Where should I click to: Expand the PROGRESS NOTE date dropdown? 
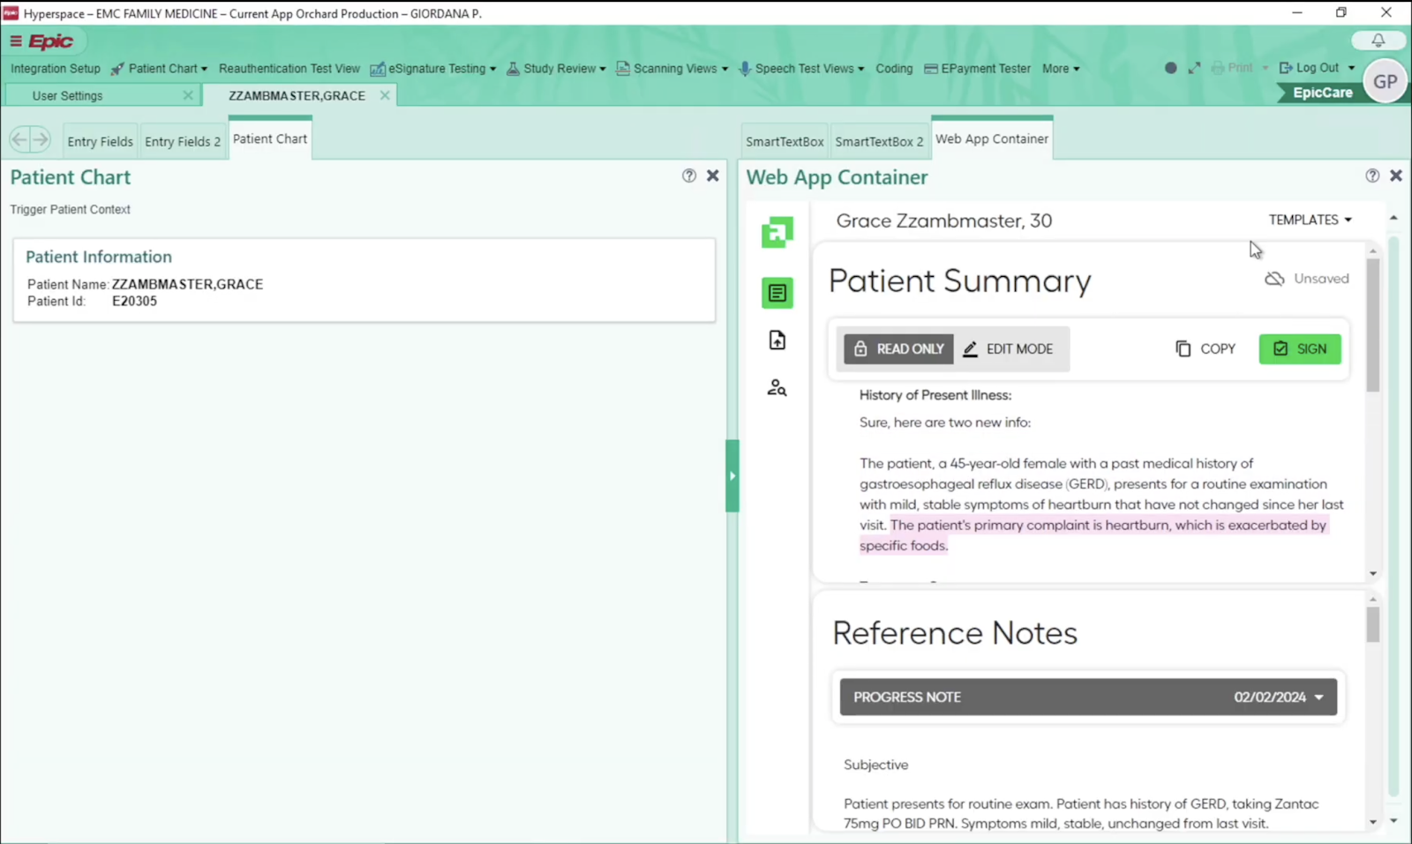[x=1279, y=697]
